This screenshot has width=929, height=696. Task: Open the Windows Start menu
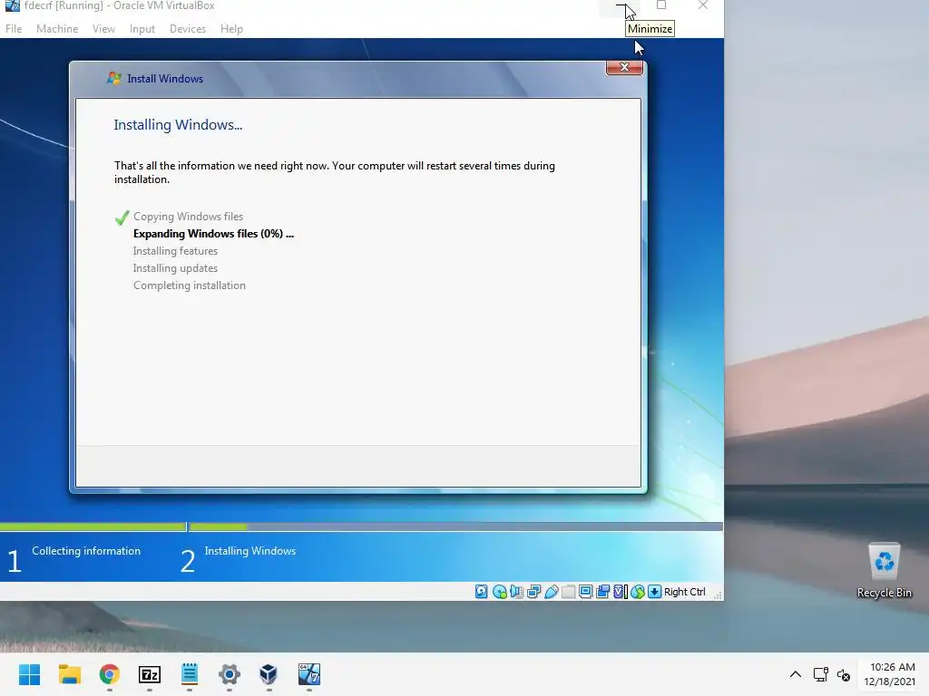[x=30, y=674]
